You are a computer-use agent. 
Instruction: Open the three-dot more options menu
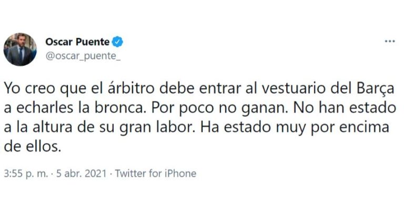(389, 41)
